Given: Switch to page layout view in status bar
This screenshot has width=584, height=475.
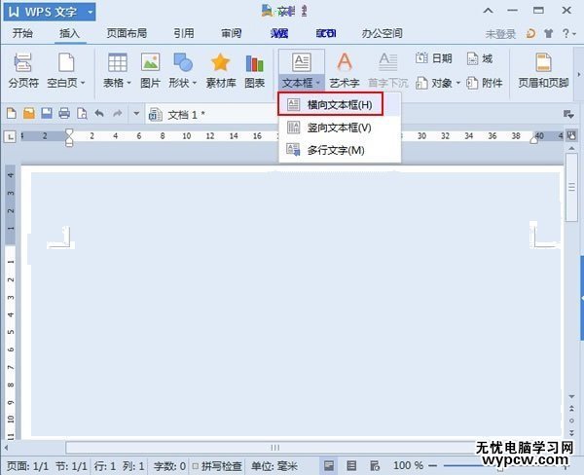Looking at the screenshot, I should [x=329, y=465].
